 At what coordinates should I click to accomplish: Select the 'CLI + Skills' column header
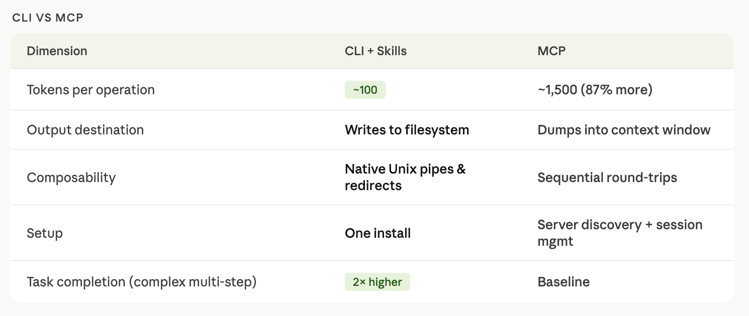(376, 51)
